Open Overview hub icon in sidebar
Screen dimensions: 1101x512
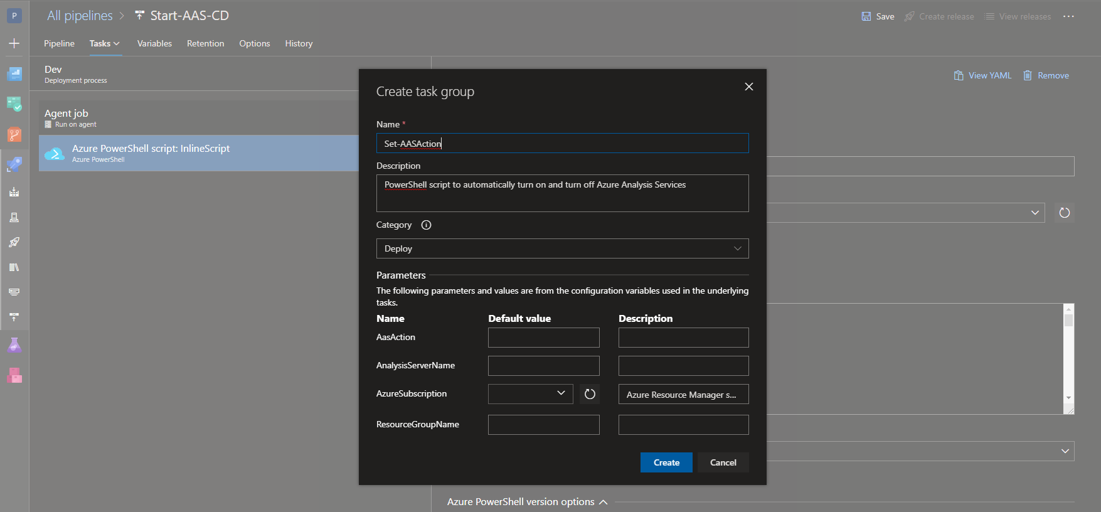pos(14,74)
